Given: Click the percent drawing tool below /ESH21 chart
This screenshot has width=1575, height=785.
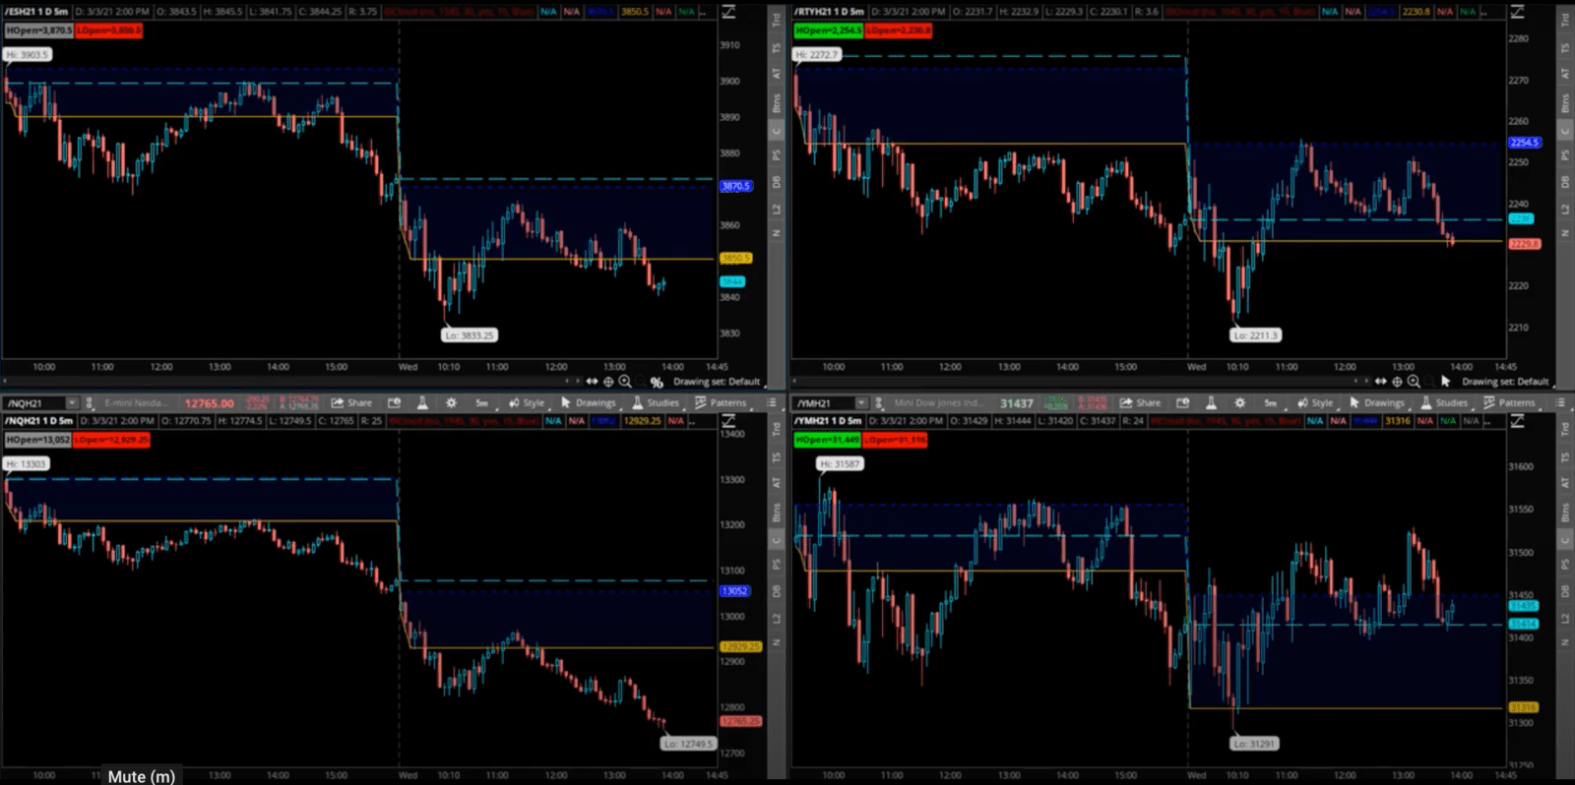Looking at the screenshot, I should pos(657,382).
